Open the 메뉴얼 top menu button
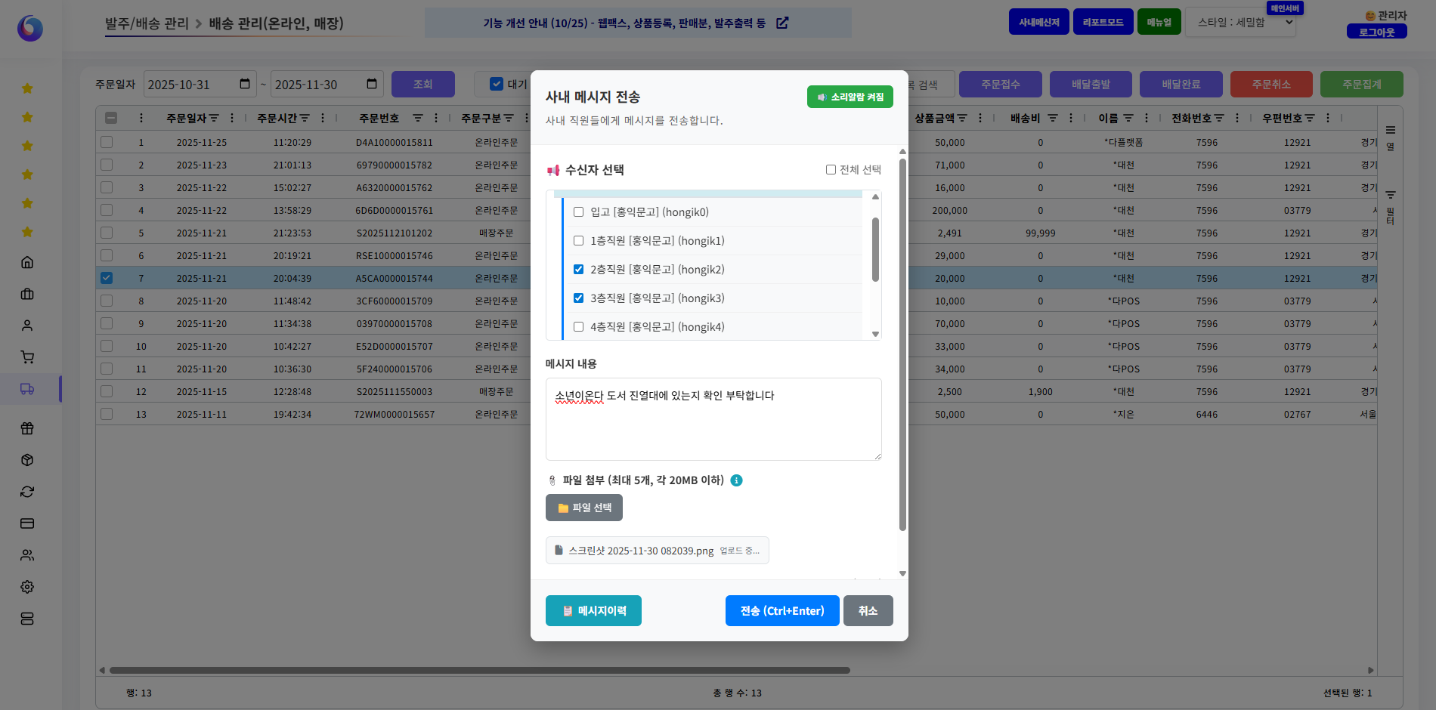The height and width of the screenshot is (710, 1436). 1159,22
